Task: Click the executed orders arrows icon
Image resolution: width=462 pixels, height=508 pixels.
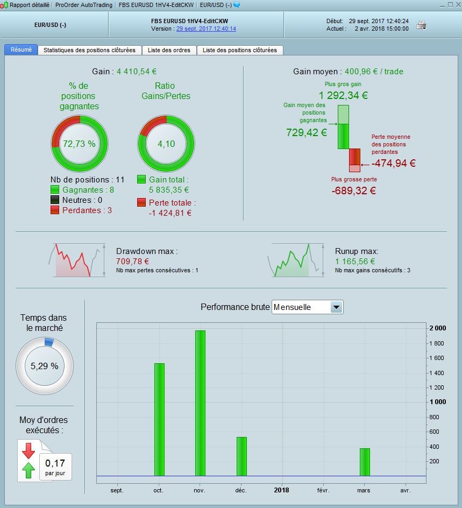Action: tap(29, 461)
